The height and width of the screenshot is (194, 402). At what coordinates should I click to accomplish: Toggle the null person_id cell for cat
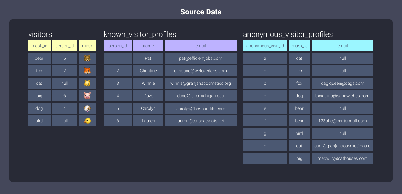pos(64,83)
